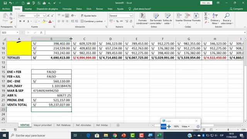The width and height of the screenshot is (247, 139).
Task: Click the Increase indent icon
Action: click(x=76, y=21)
